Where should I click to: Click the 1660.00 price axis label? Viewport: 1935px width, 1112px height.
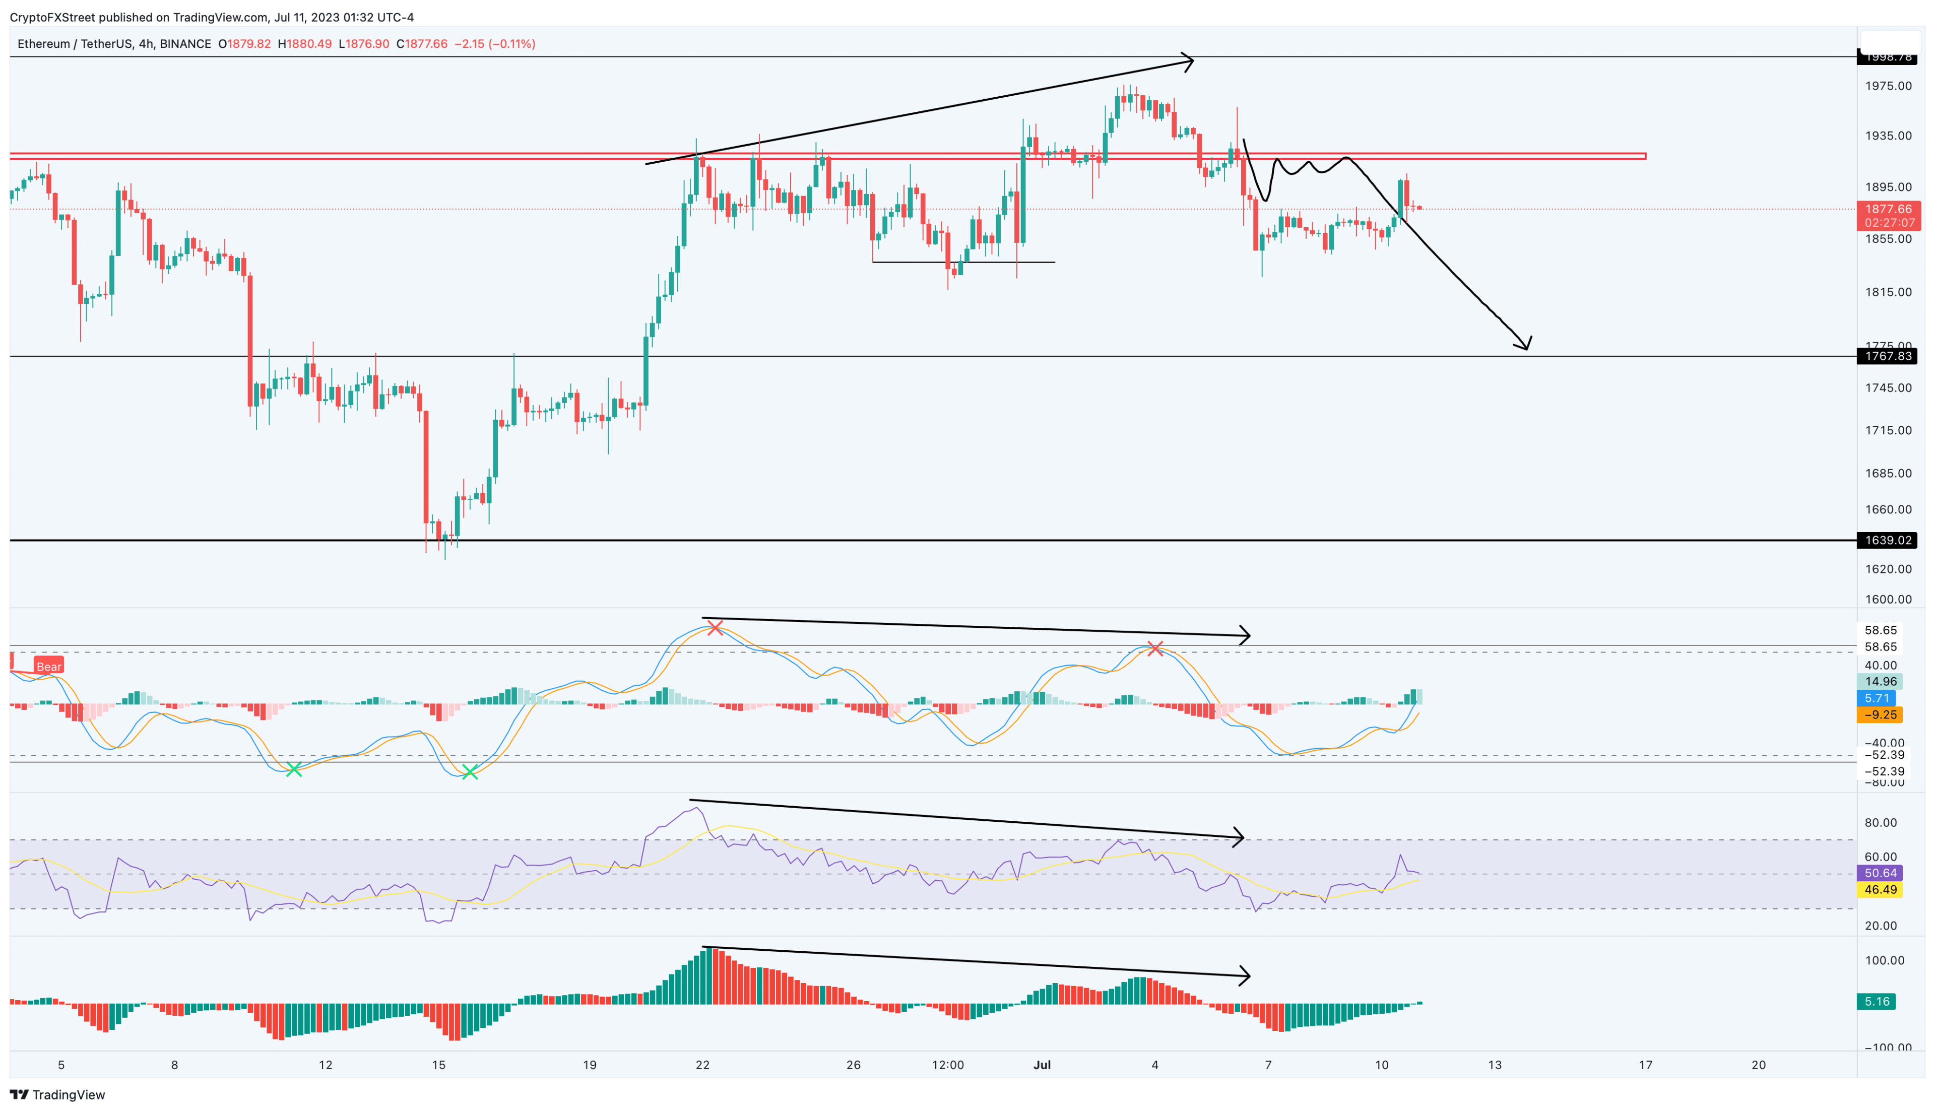[1888, 509]
